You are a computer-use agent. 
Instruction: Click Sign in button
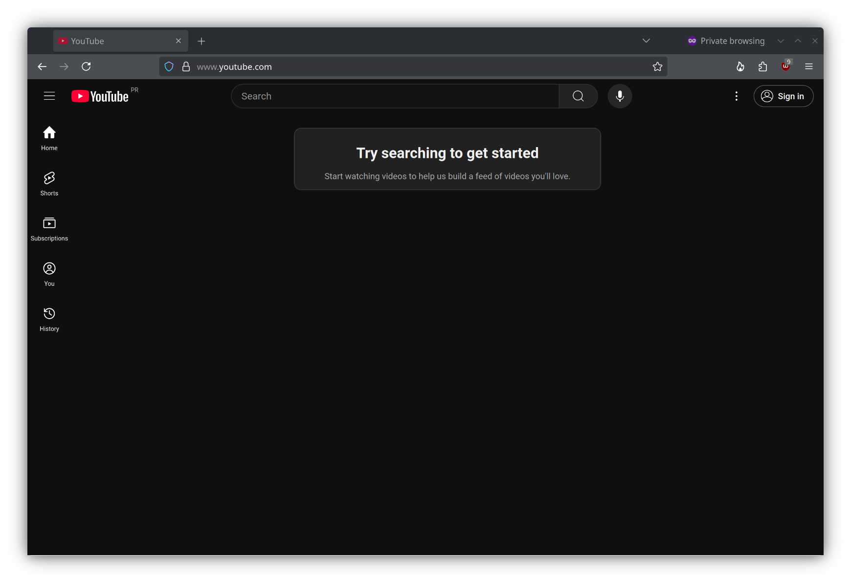click(784, 96)
